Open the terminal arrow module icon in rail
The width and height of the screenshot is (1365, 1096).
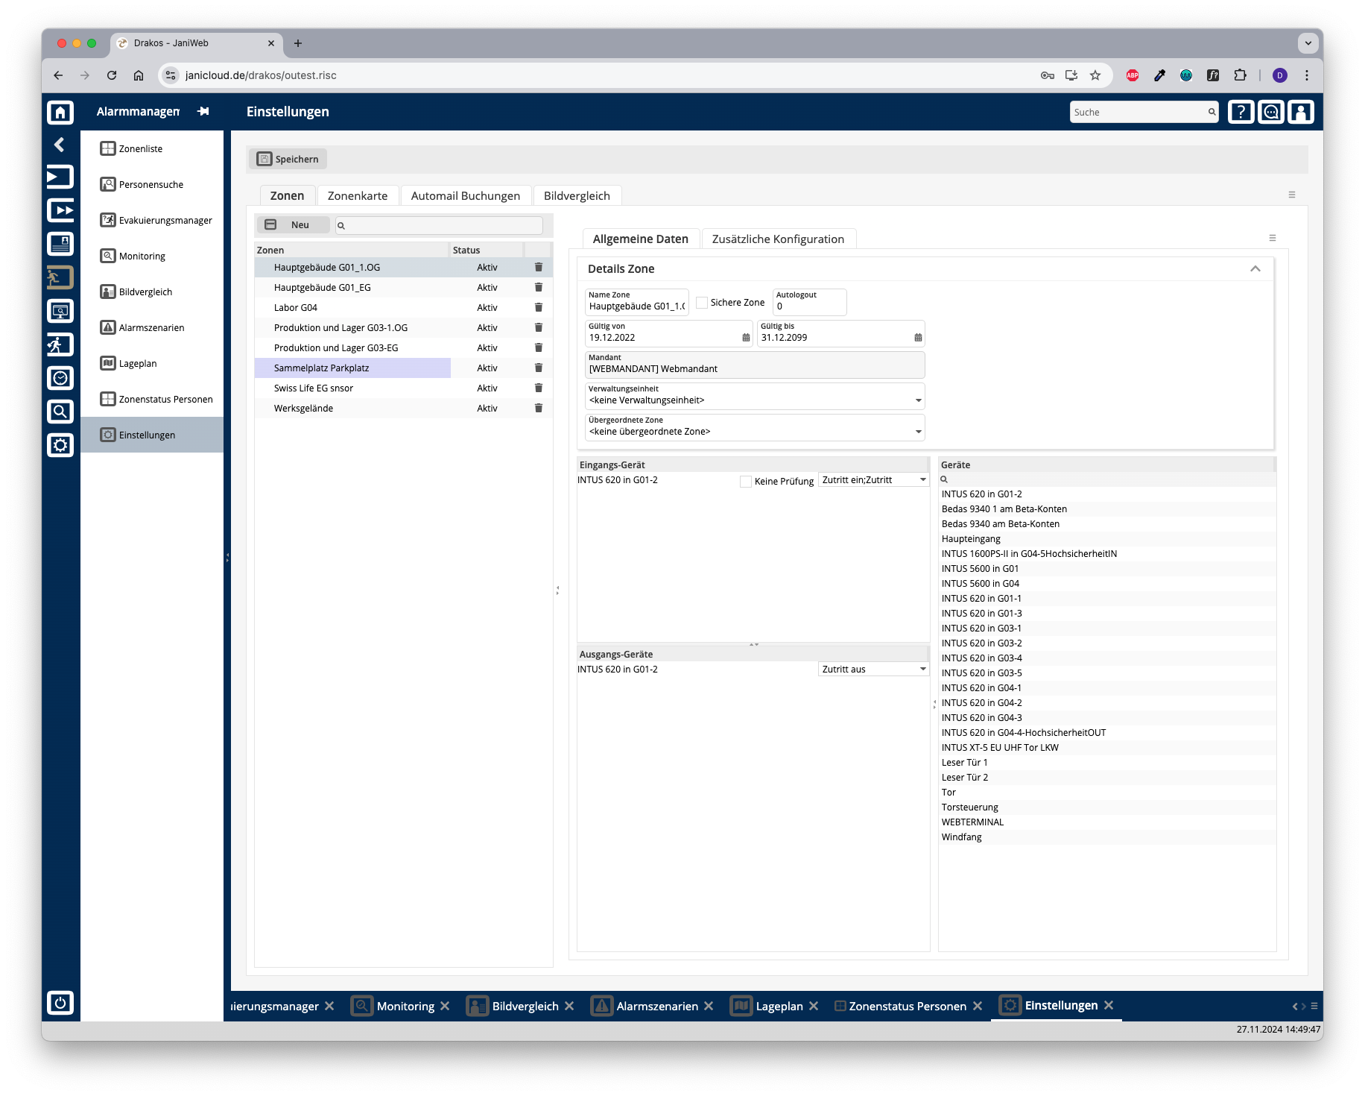click(x=60, y=177)
